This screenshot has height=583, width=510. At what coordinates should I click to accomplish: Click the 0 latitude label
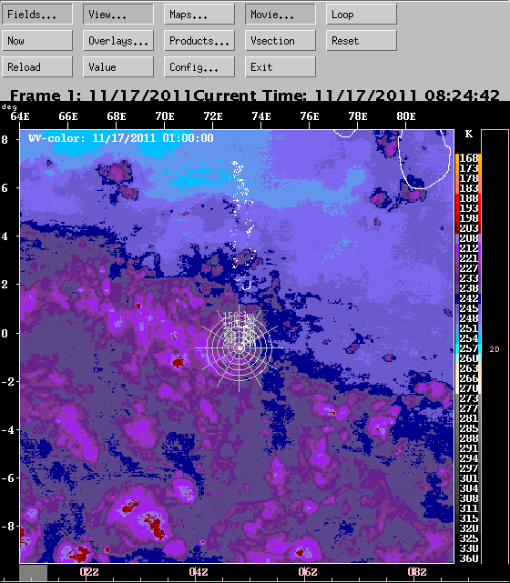pyautogui.click(x=5, y=333)
